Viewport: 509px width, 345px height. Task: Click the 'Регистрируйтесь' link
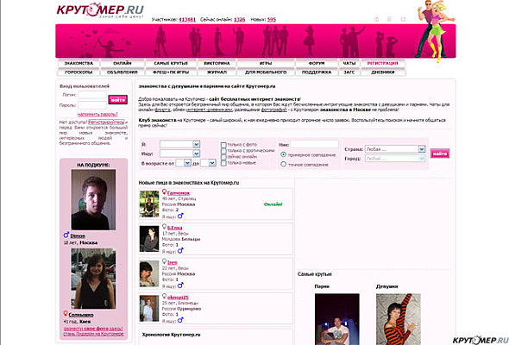[x=106, y=122]
